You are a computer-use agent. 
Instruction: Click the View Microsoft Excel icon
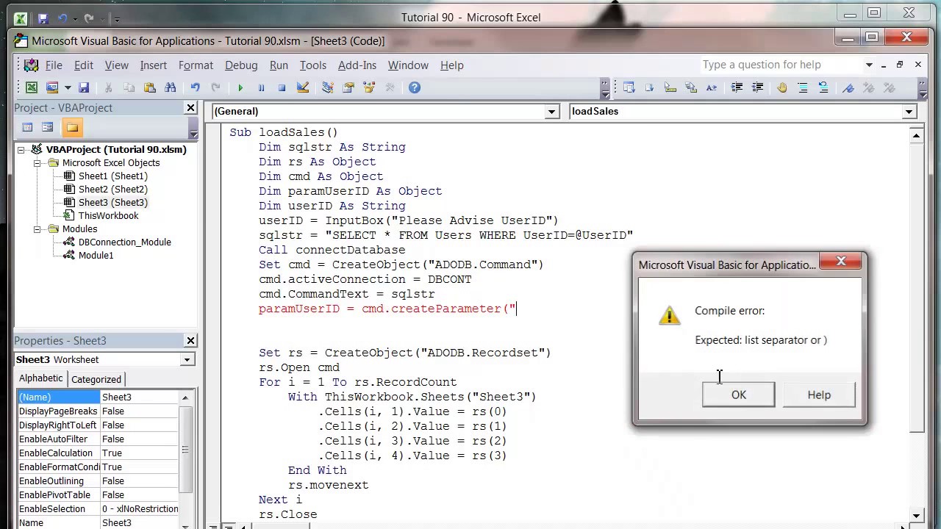(32, 87)
